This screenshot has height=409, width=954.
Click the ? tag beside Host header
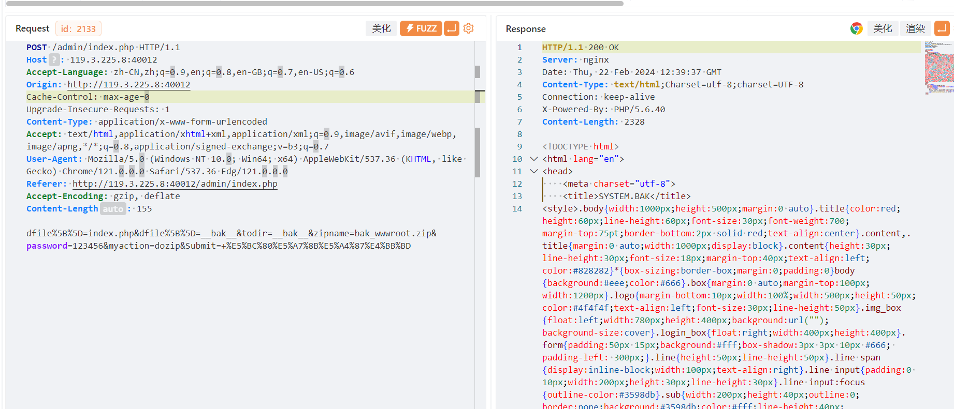[x=54, y=59]
